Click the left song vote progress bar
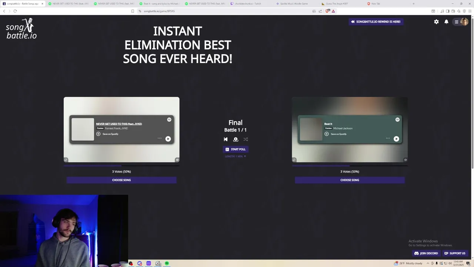Image resolution: width=474 pixels, height=267 pixels. tap(121, 166)
